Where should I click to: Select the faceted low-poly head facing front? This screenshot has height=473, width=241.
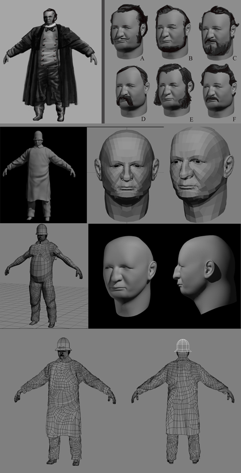(x=127, y=176)
